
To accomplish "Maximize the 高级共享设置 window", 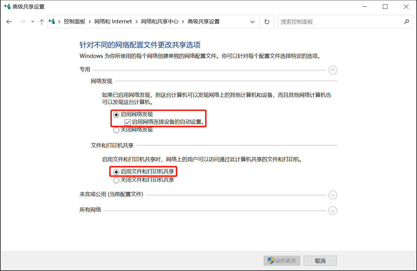I will pyautogui.click(x=385, y=6).
